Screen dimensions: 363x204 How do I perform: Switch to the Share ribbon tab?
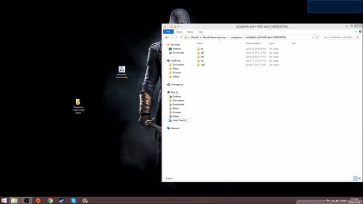[190, 32]
